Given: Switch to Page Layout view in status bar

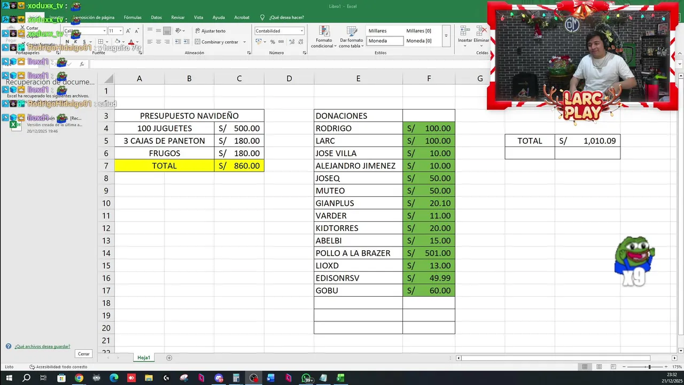Looking at the screenshot, I should pos(599,367).
